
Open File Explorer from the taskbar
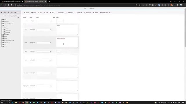click(16, 103)
